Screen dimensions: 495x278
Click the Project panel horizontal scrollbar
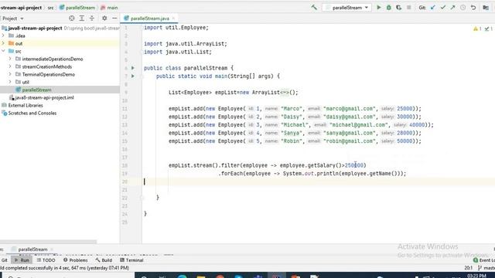(x=48, y=242)
